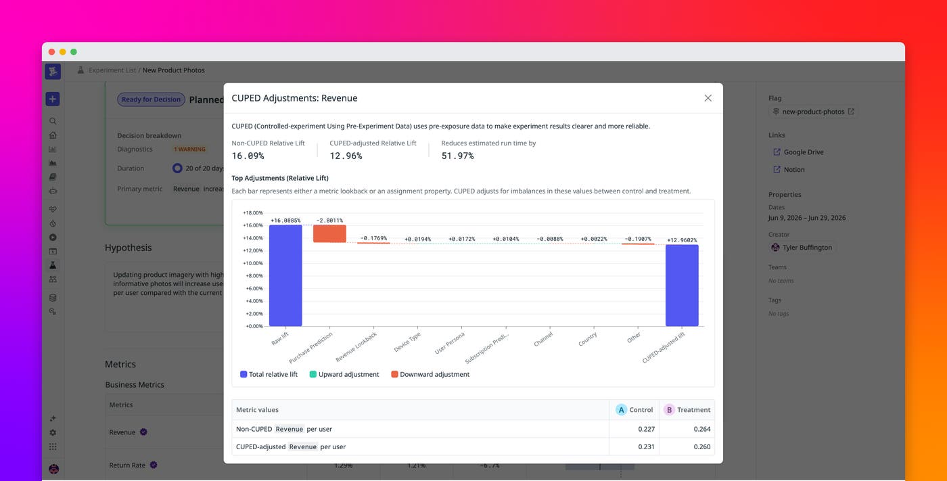
Task: Click the Raw lift blue bar
Action: click(x=285, y=275)
